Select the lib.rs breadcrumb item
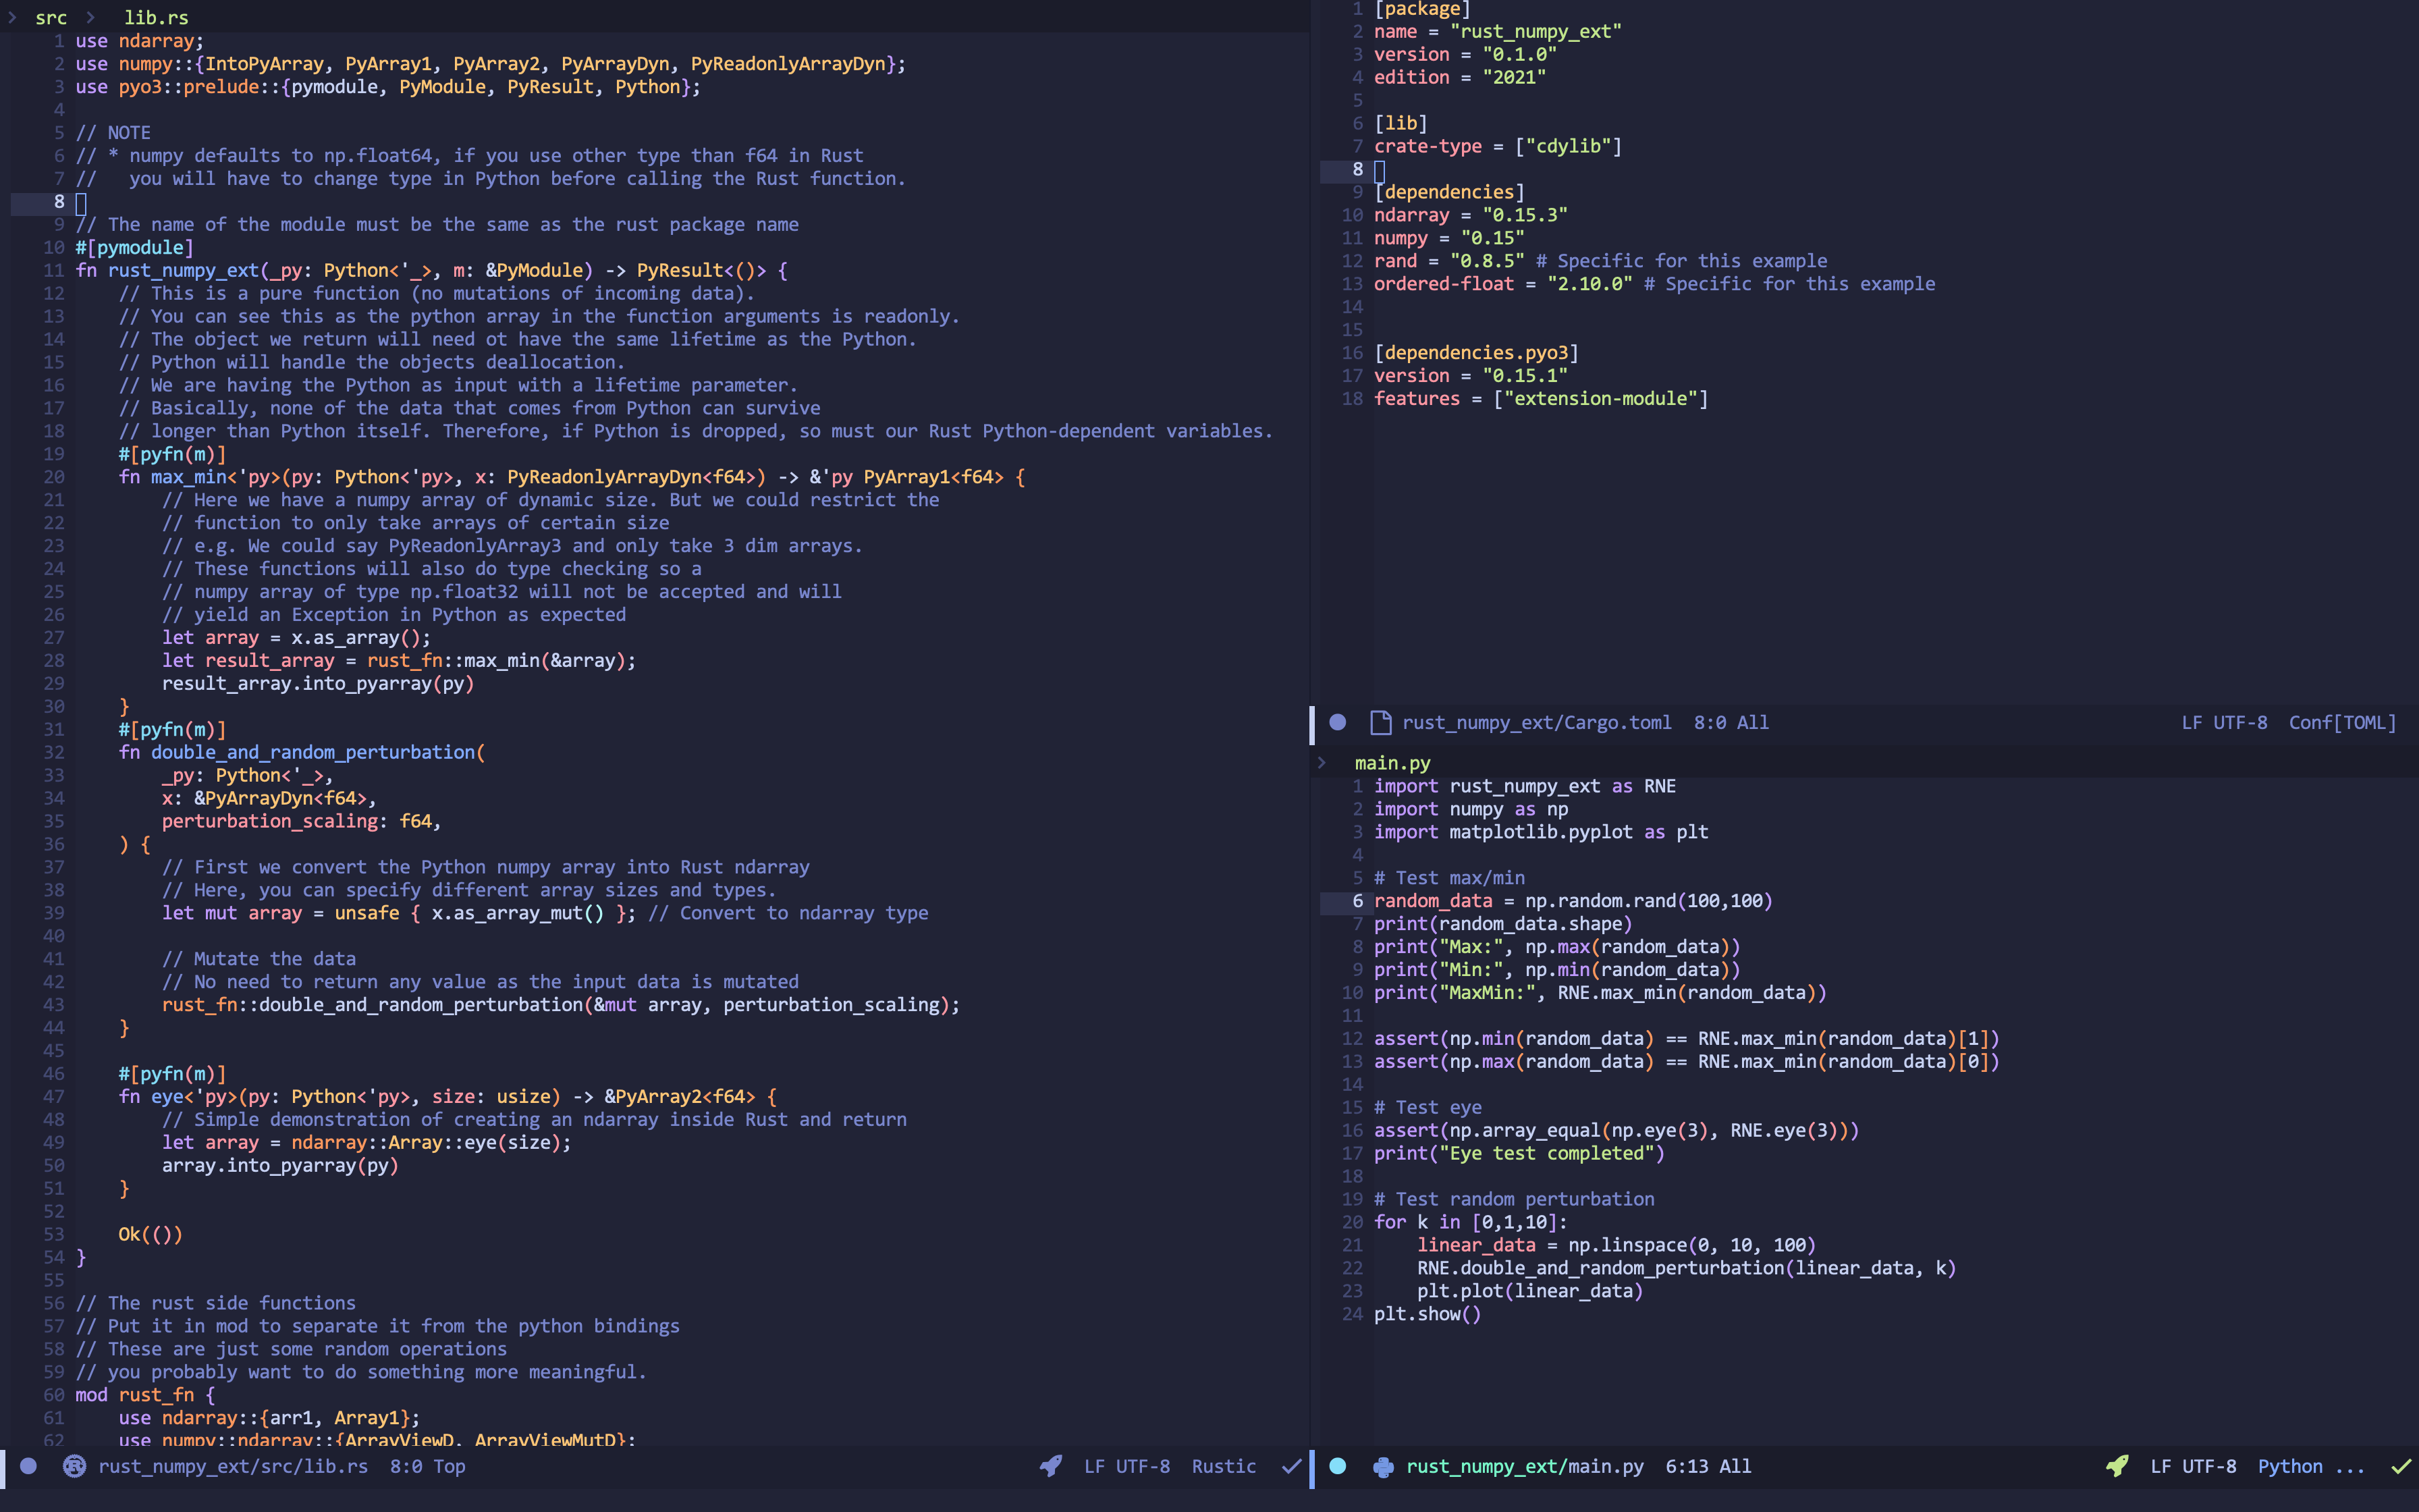The height and width of the screenshot is (1512, 2419). coord(156,17)
